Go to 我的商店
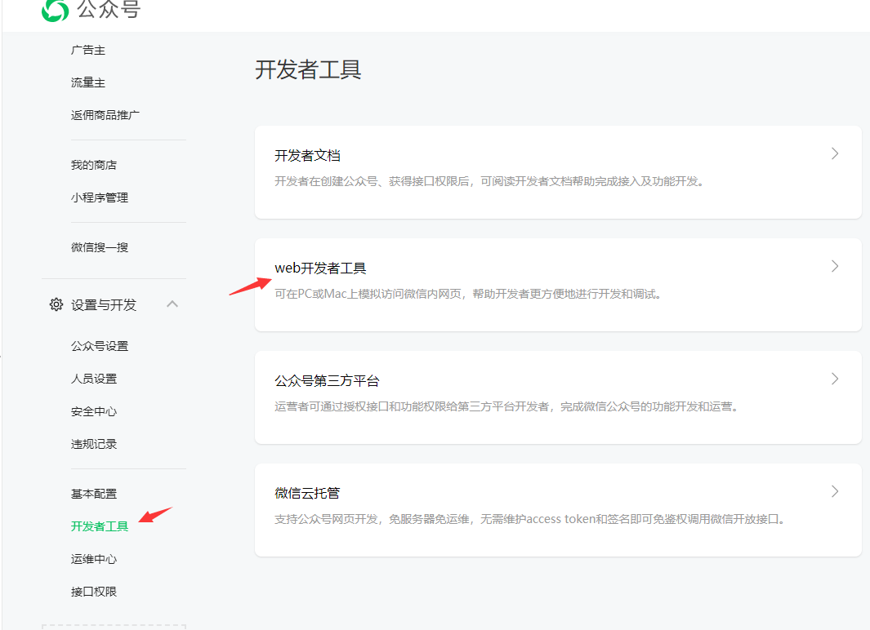This screenshot has width=870, height=630. [x=94, y=165]
